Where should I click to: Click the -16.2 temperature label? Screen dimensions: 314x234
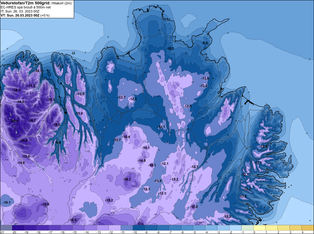click(127, 179)
